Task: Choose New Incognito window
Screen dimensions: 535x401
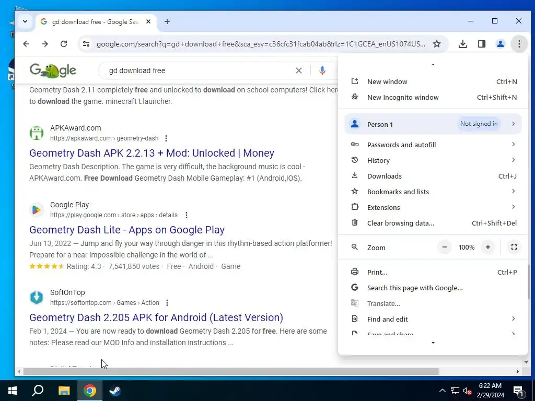Action: pyautogui.click(x=433, y=97)
